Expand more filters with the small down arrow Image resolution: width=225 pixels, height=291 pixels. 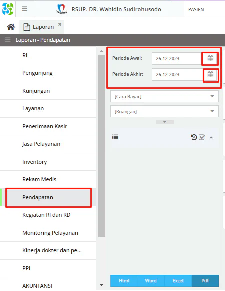[x=165, y=122]
